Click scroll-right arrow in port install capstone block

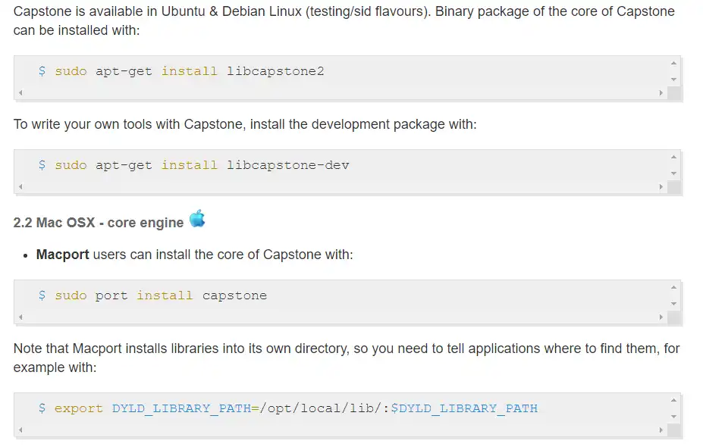click(x=661, y=317)
